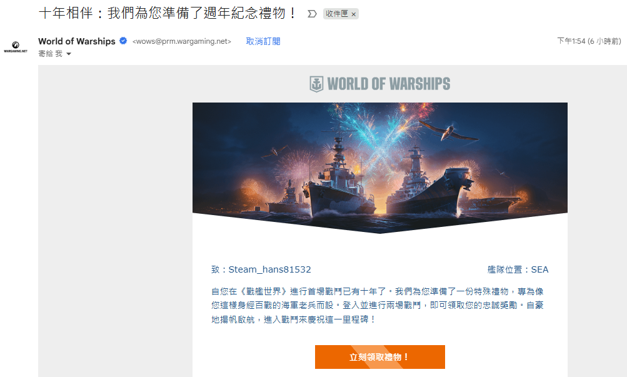This screenshot has height=377, width=627.
Task: Select the World of Warships sender name
Action: (x=77, y=41)
